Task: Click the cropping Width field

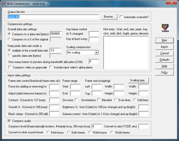Action: pyautogui.click(x=119, y=86)
